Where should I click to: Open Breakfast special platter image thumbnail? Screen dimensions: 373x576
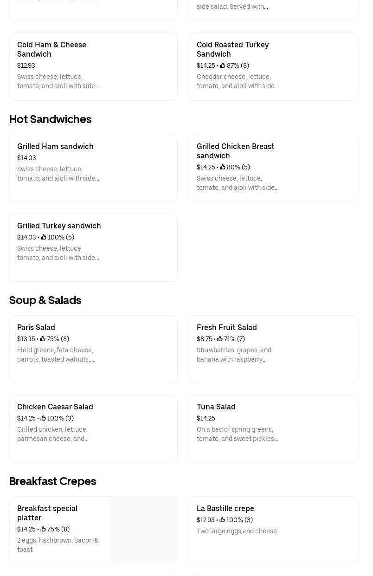[144, 530]
